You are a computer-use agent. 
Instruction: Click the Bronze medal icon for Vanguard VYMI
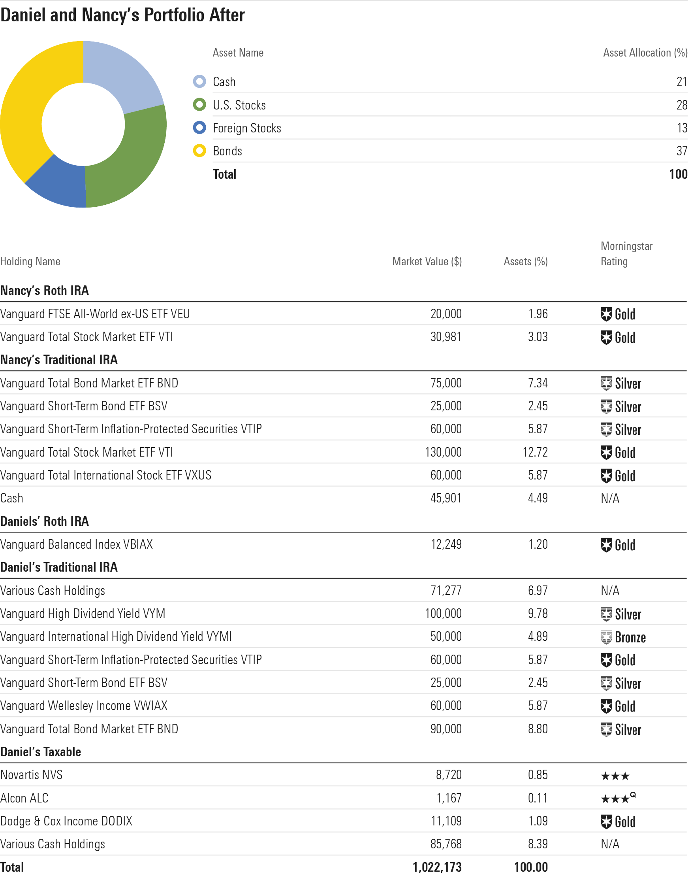coord(606,637)
